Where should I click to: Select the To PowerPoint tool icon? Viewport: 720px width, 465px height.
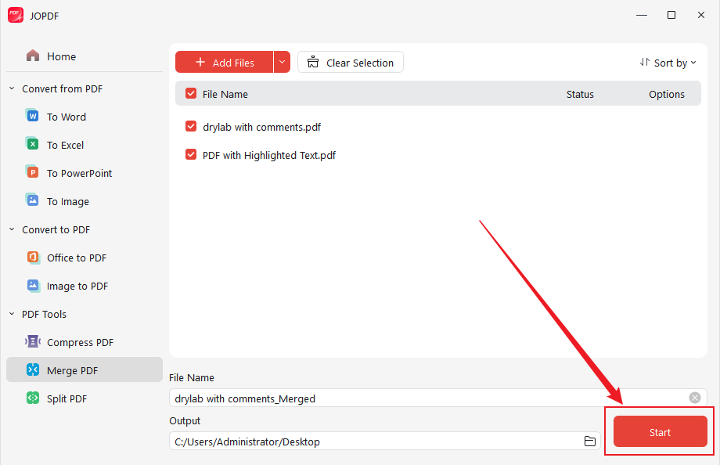coord(32,172)
